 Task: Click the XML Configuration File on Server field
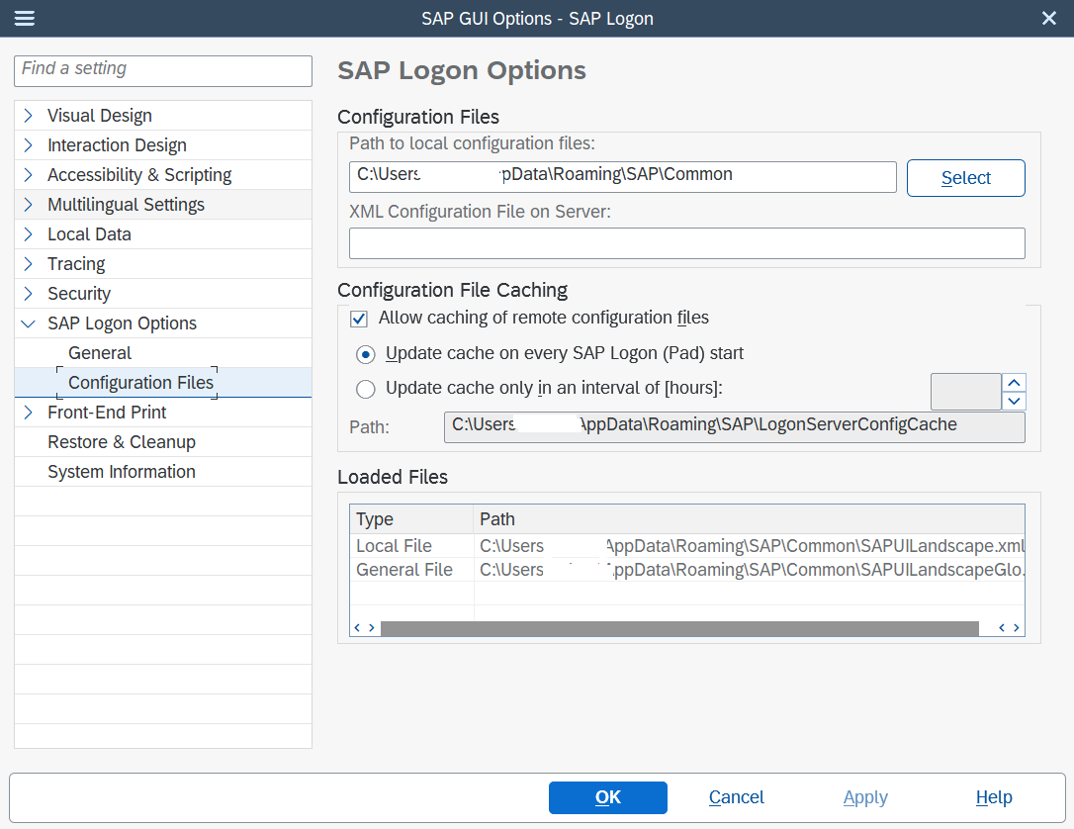pos(687,243)
